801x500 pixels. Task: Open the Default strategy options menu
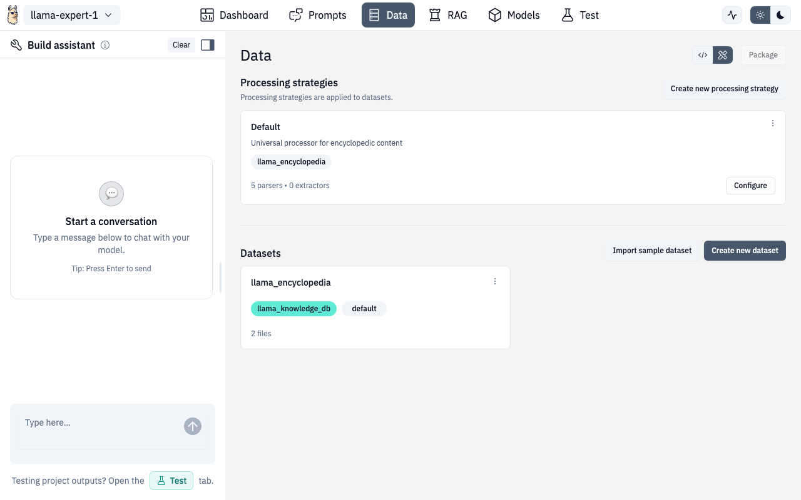point(772,123)
